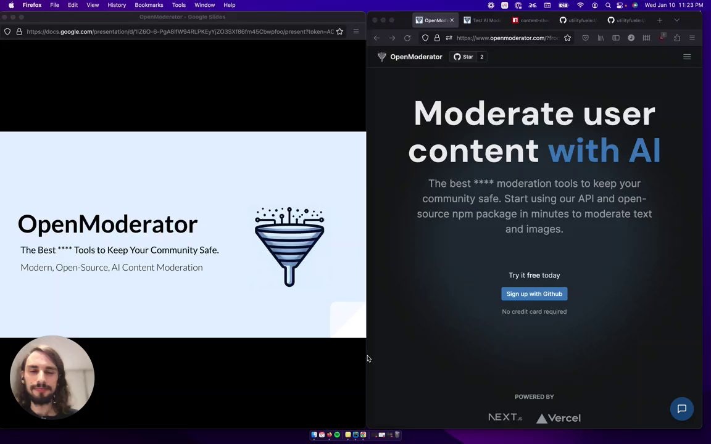
Task: Open the Firefox extensions icon
Action: (x=677, y=38)
